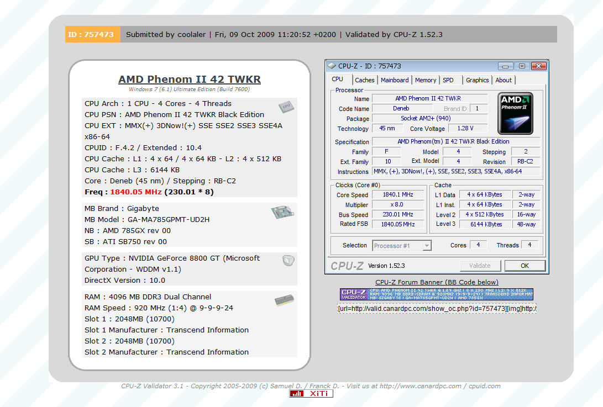Click the Stepping value 2
The height and width of the screenshot is (407, 603).
point(525,151)
